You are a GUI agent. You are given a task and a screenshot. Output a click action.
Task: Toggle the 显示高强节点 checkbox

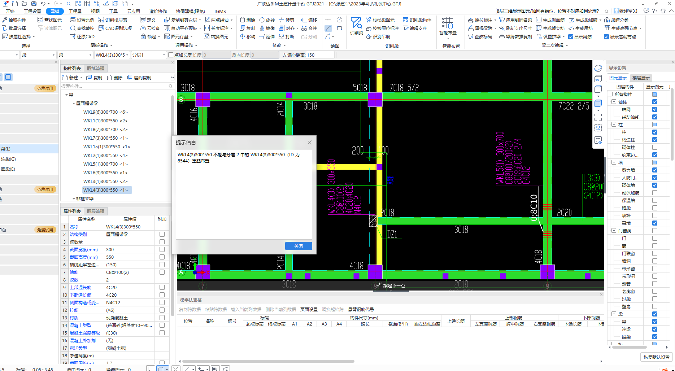[x=606, y=37]
